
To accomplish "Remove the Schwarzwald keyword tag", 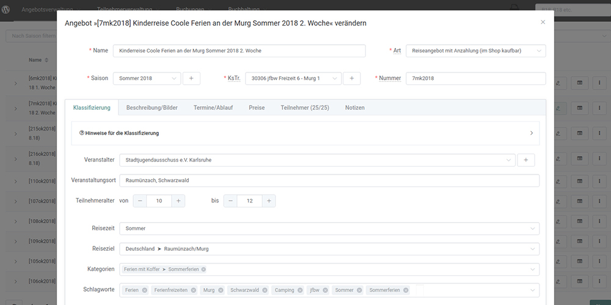I will (x=265, y=290).
